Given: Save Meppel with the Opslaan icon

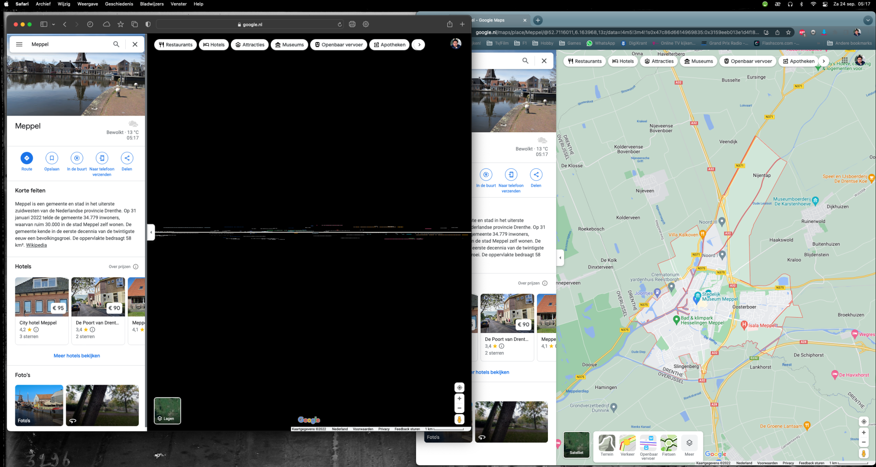Looking at the screenshot, I should click(52, 158).
